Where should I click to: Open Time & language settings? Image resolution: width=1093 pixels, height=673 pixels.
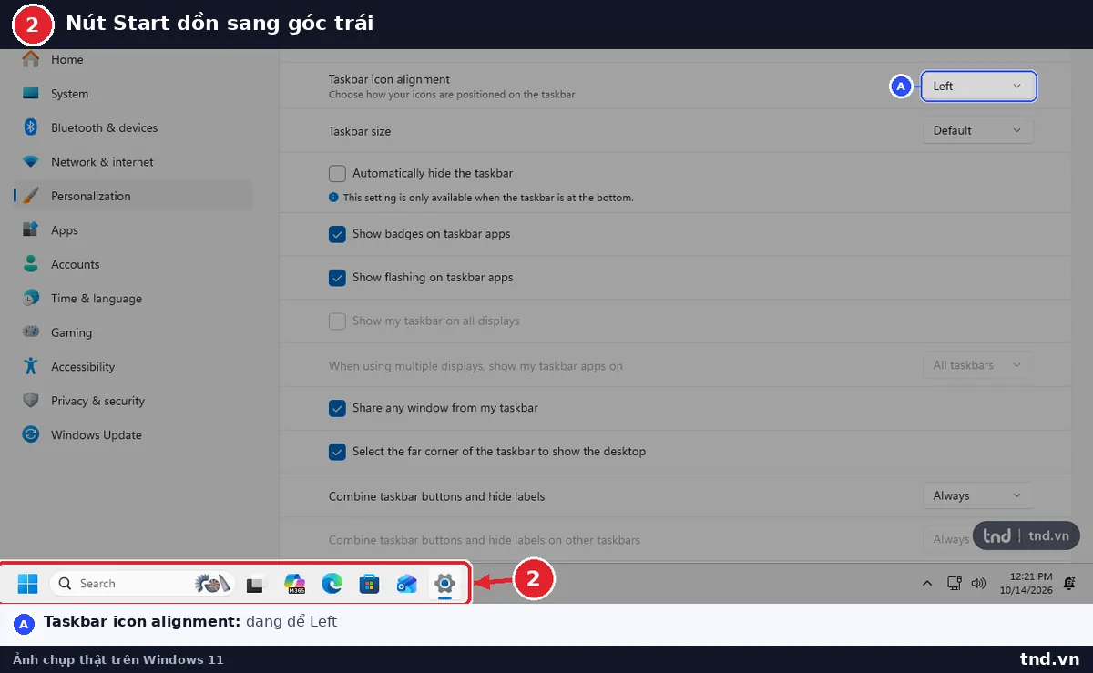click(x=133, y=299)
